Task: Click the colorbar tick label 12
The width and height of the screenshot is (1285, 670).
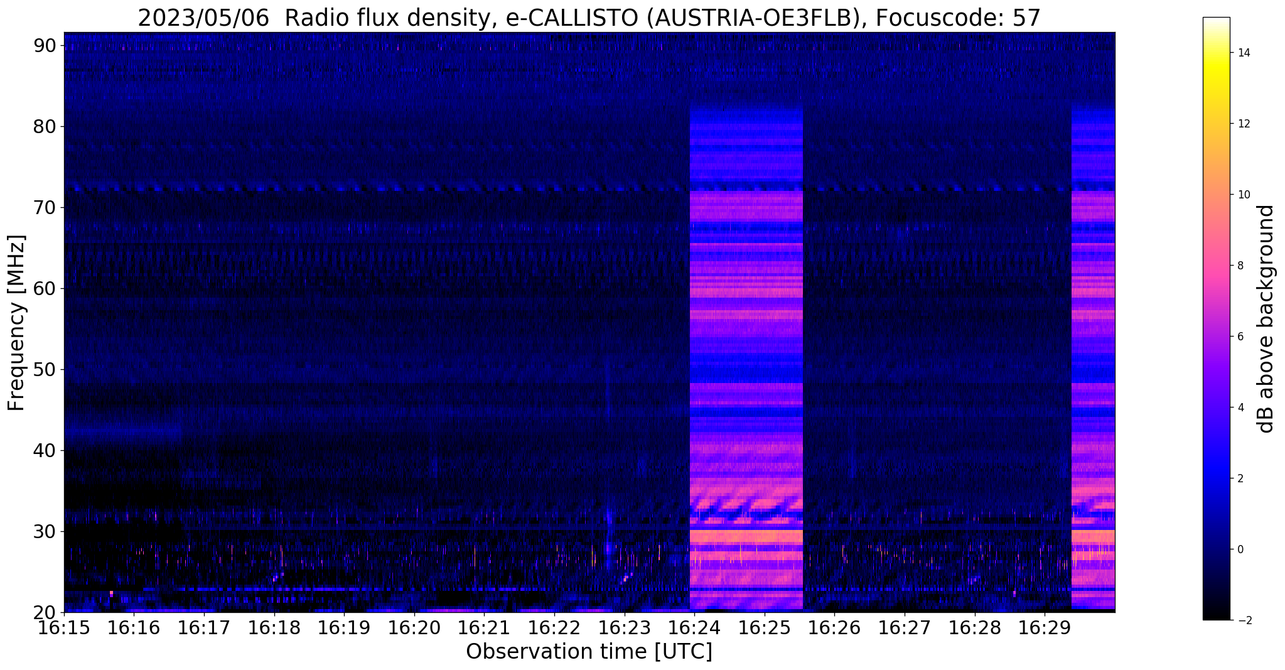Action: 1243,124
